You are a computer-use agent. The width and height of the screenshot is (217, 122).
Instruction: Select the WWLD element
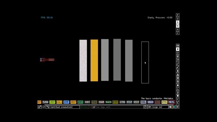pos(59,102)
